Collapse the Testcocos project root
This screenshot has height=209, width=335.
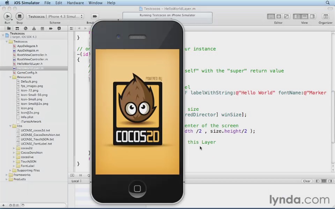pos(3,35)
